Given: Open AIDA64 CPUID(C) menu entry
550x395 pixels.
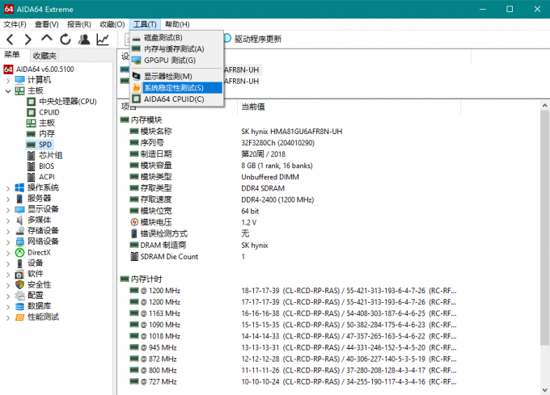Looking at the screenshot, I should (177, 99).
